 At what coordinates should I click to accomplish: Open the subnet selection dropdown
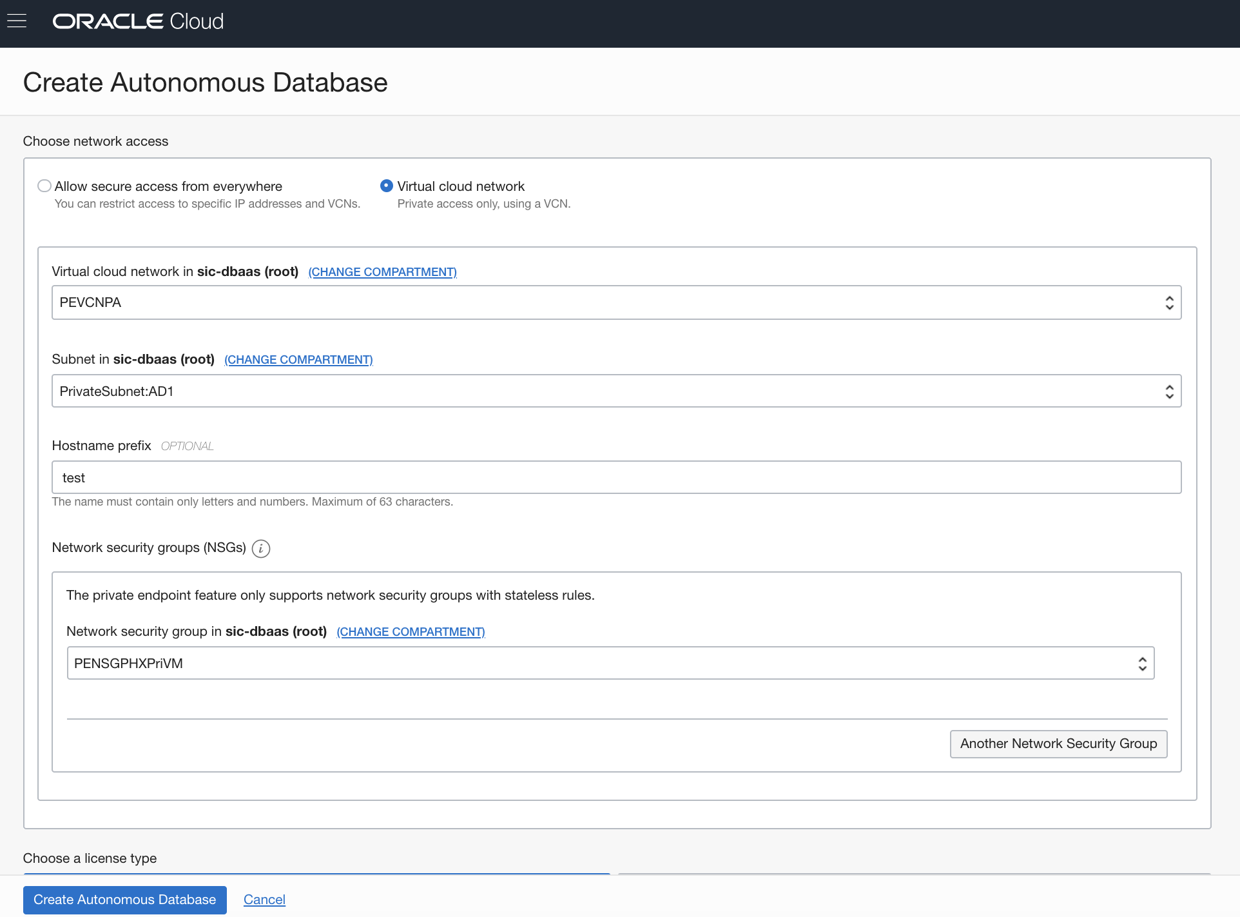[x=615, y=391]
